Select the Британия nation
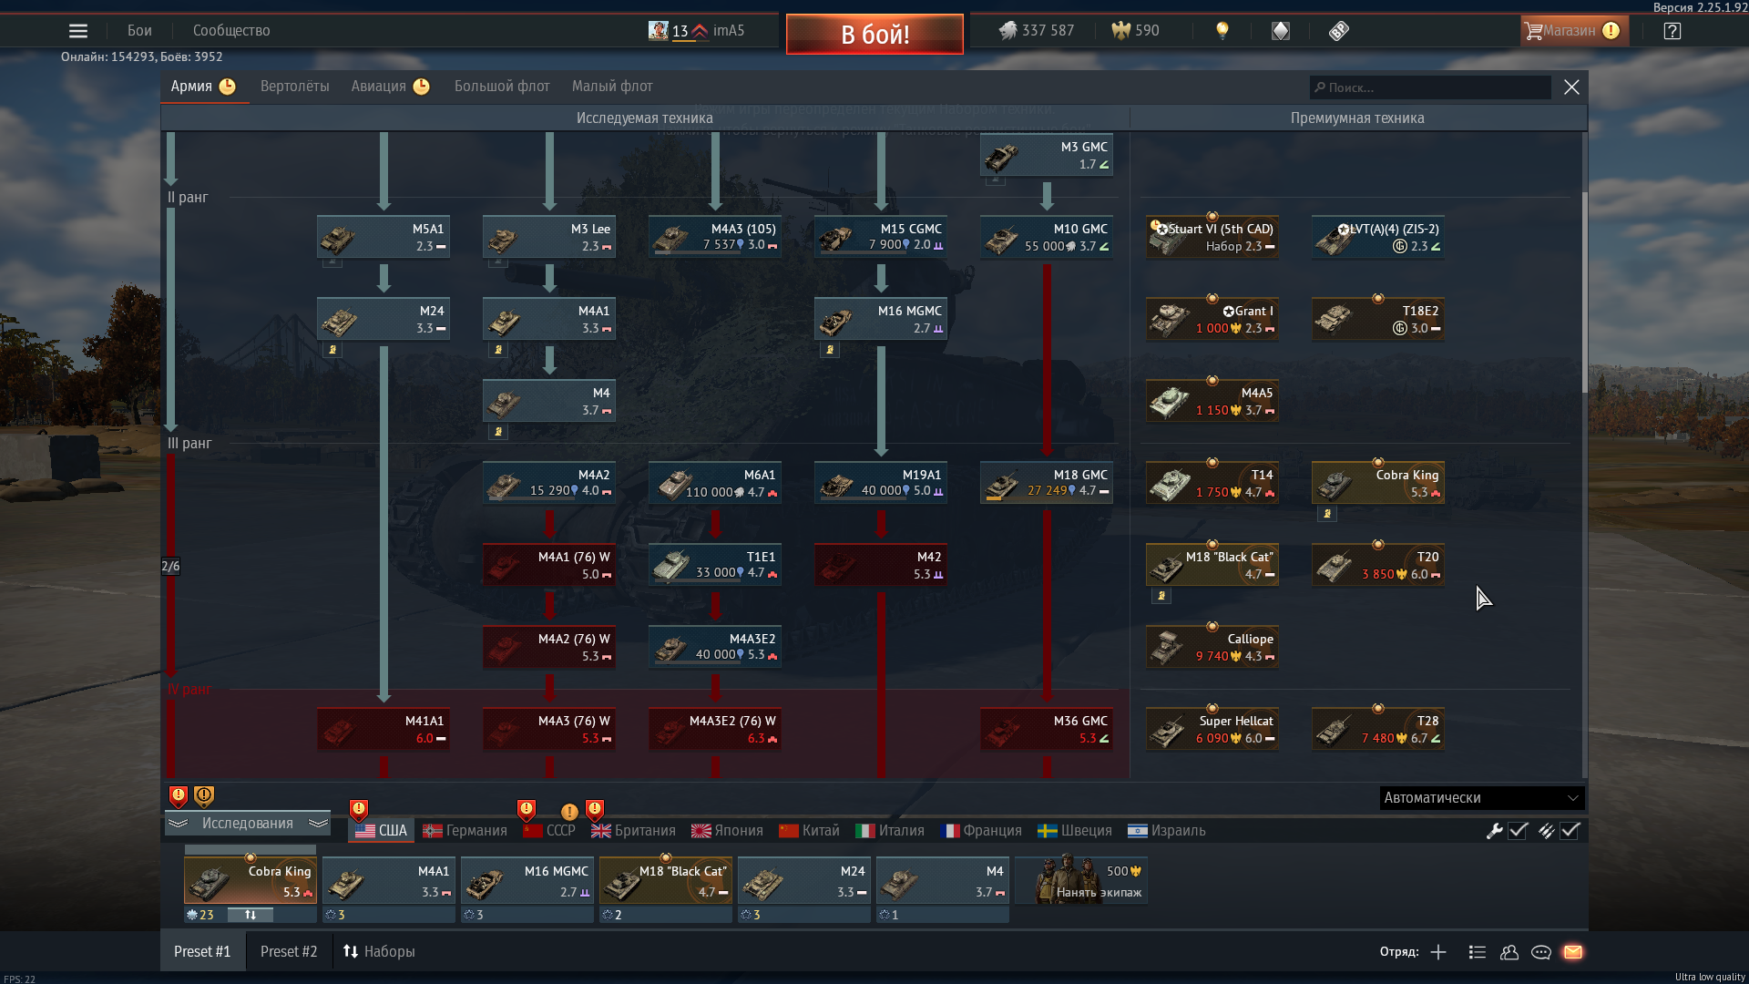 (633, 831)
